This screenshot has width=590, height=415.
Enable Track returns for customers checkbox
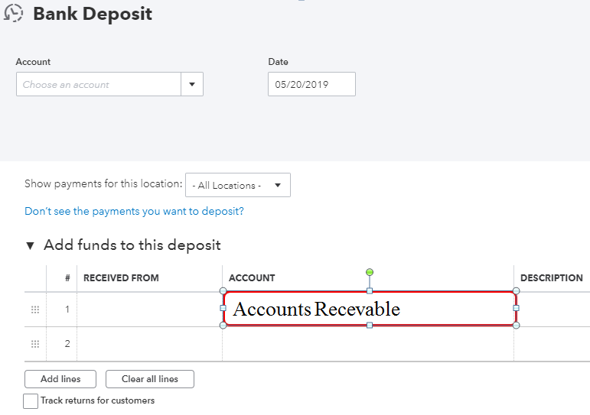pyautogui.click(x=31, y=401)
